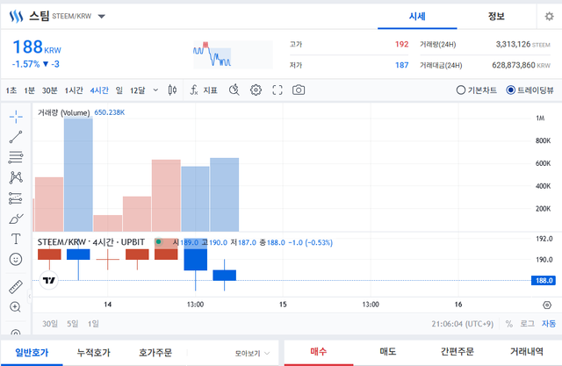Set chart interval to 1초

point(11,90)
